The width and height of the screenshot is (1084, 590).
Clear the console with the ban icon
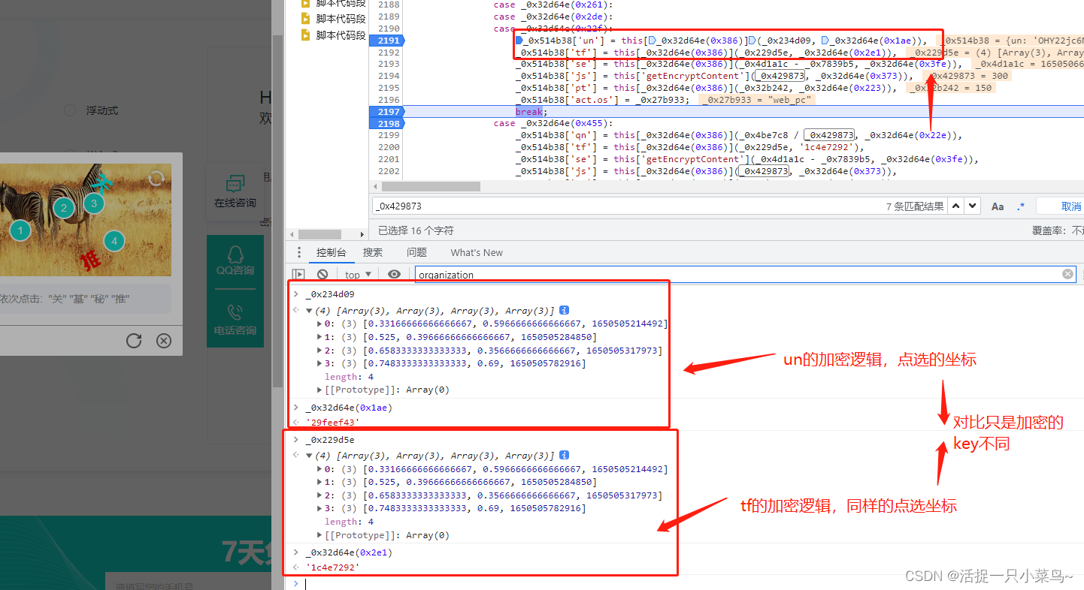[x=322, y=275]
